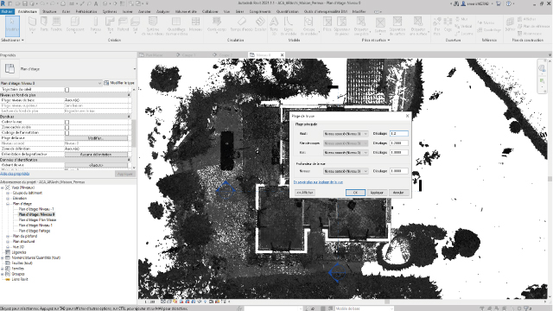Image resolution: width=553 pixels, height=311 pixels.
Task: Click the Bas Décalage input field
Action: 399,153
